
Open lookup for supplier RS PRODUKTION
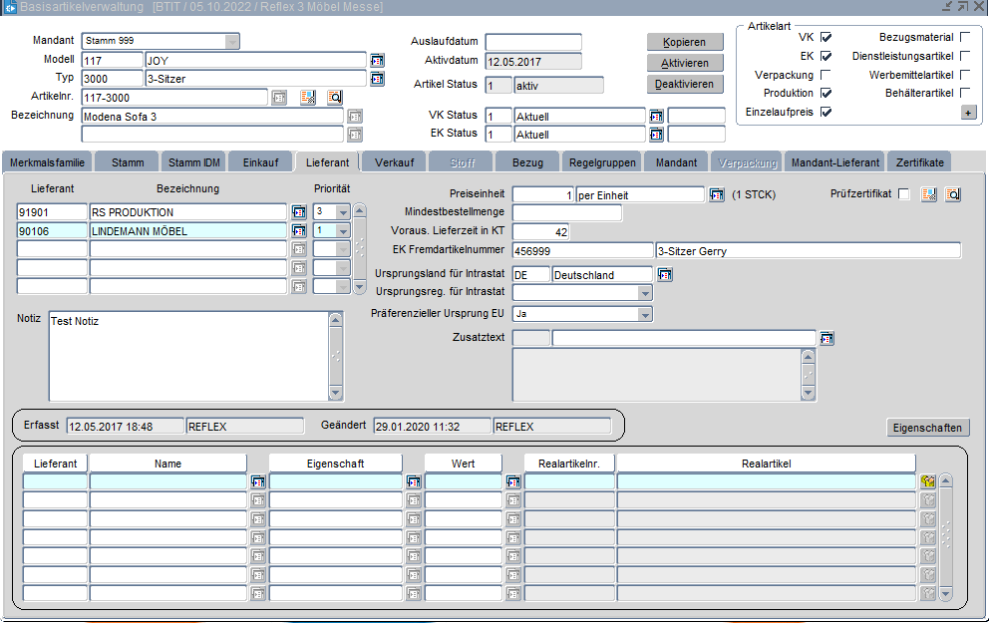click(298, 212)
